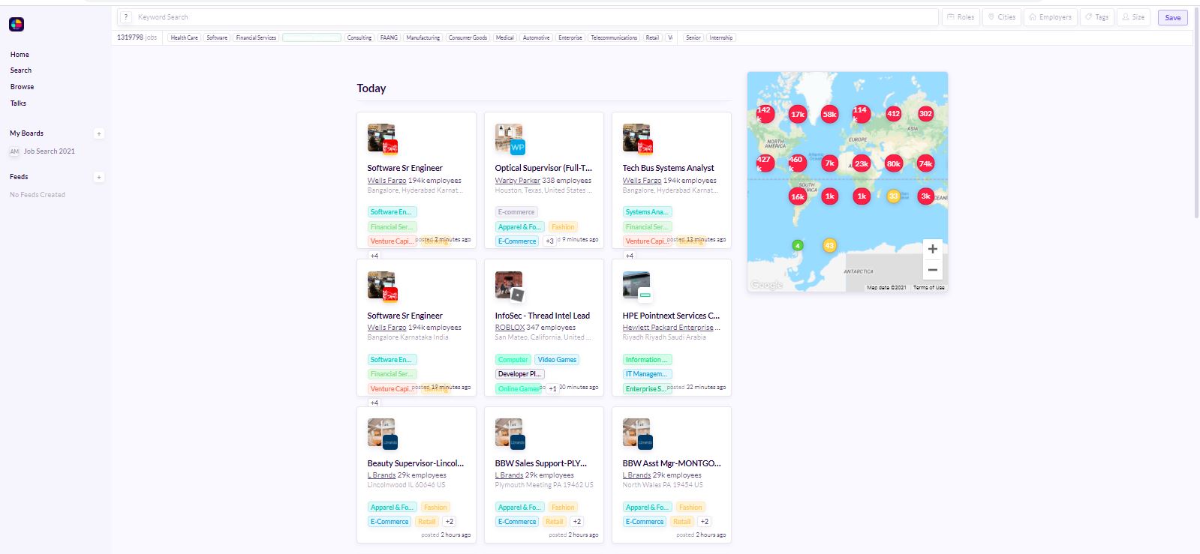The height and width of the screenshot is (554, 1200).
Task: Zoom in on the jobs map
Action: 932,250
